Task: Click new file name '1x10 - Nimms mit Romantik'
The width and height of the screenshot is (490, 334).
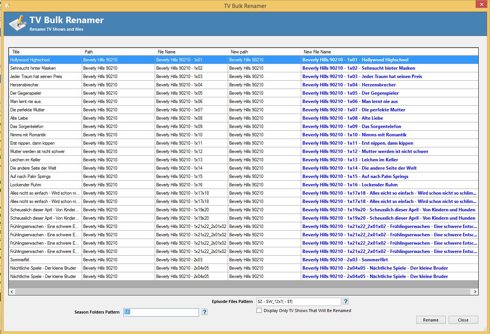Action: [x=390, y=135]
